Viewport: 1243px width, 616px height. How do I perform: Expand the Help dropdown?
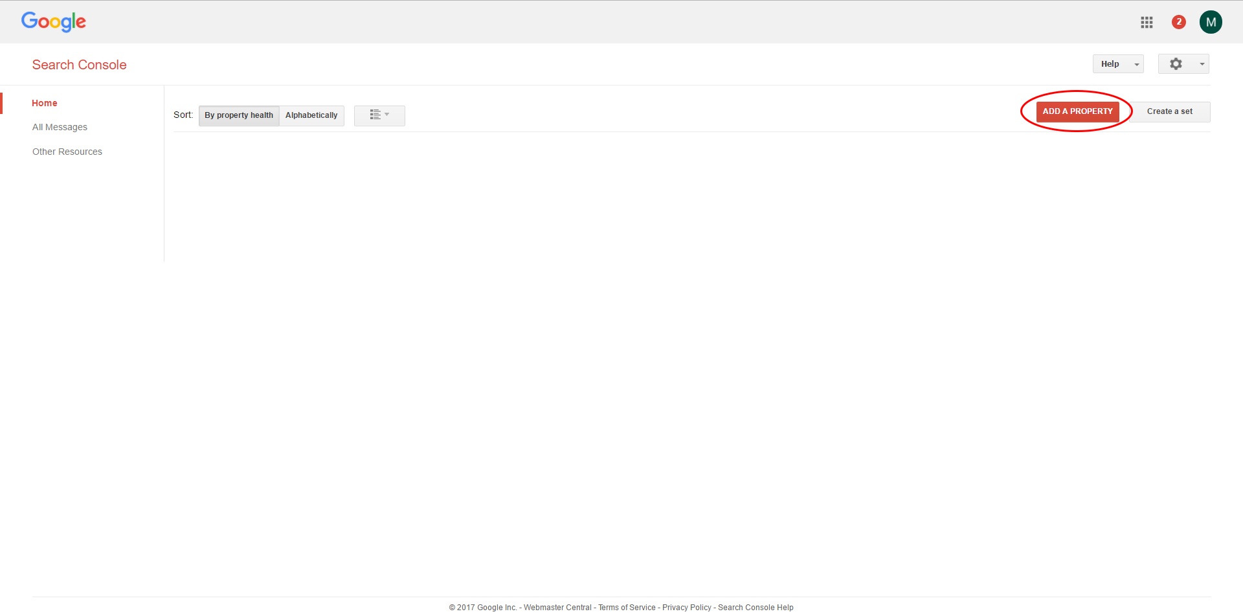coord(1118,63)
